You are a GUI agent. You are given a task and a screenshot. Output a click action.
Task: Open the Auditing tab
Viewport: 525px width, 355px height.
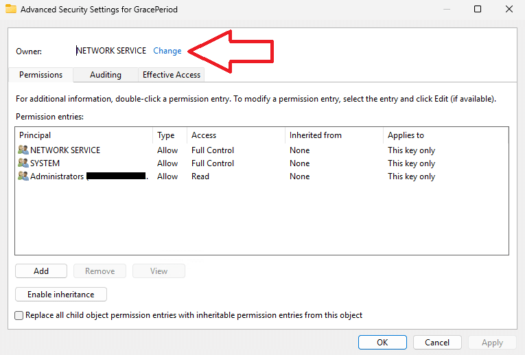pyautogui.click(x=106, y=75)
